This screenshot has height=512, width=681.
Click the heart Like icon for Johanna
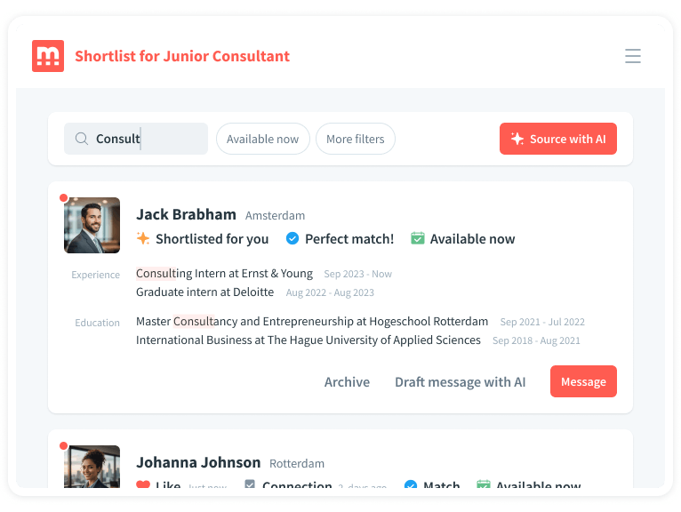143,485
